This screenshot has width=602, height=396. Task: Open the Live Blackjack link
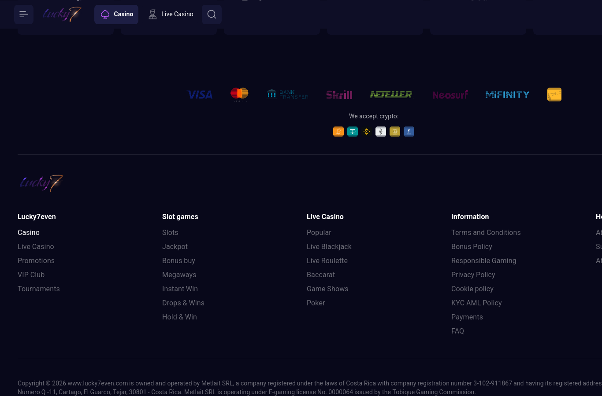coord(329,246)
